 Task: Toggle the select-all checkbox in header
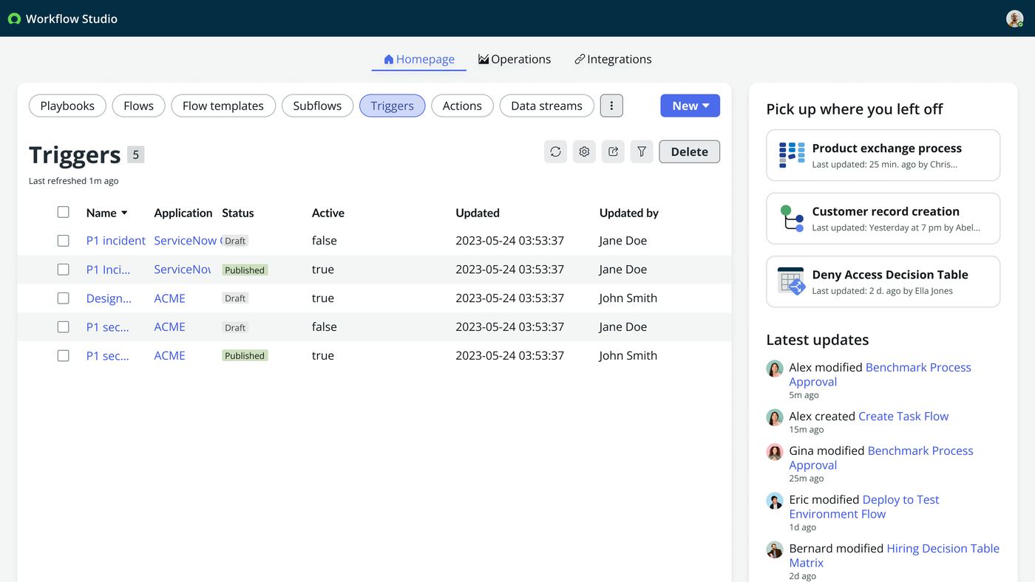pos(64,212)
